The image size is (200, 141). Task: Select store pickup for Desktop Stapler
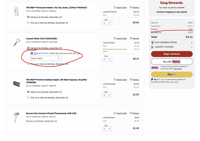click(28, 98)
